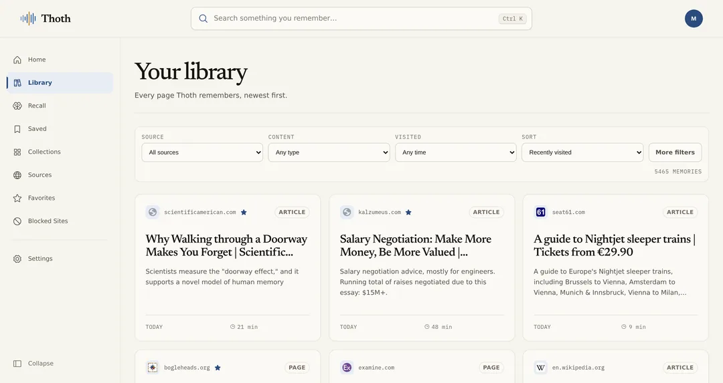Click ARTICLE badge on en.wikipedia.org card
Viewport: 723px width, 383px height.
point(679,368)
